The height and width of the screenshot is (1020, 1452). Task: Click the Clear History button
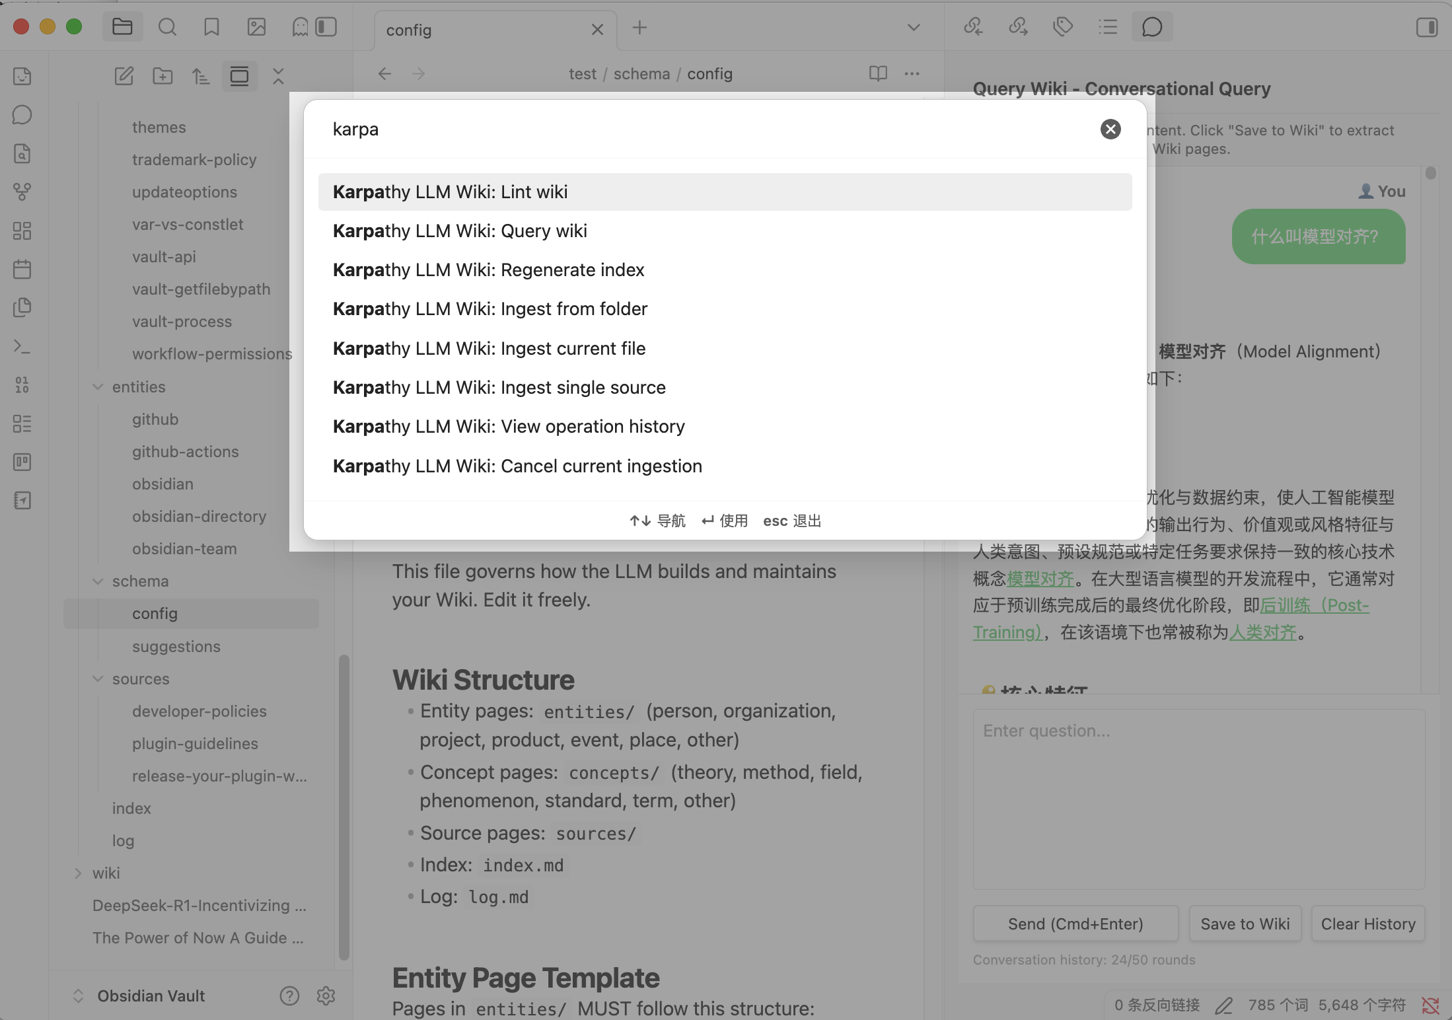tap(1368, 924)
